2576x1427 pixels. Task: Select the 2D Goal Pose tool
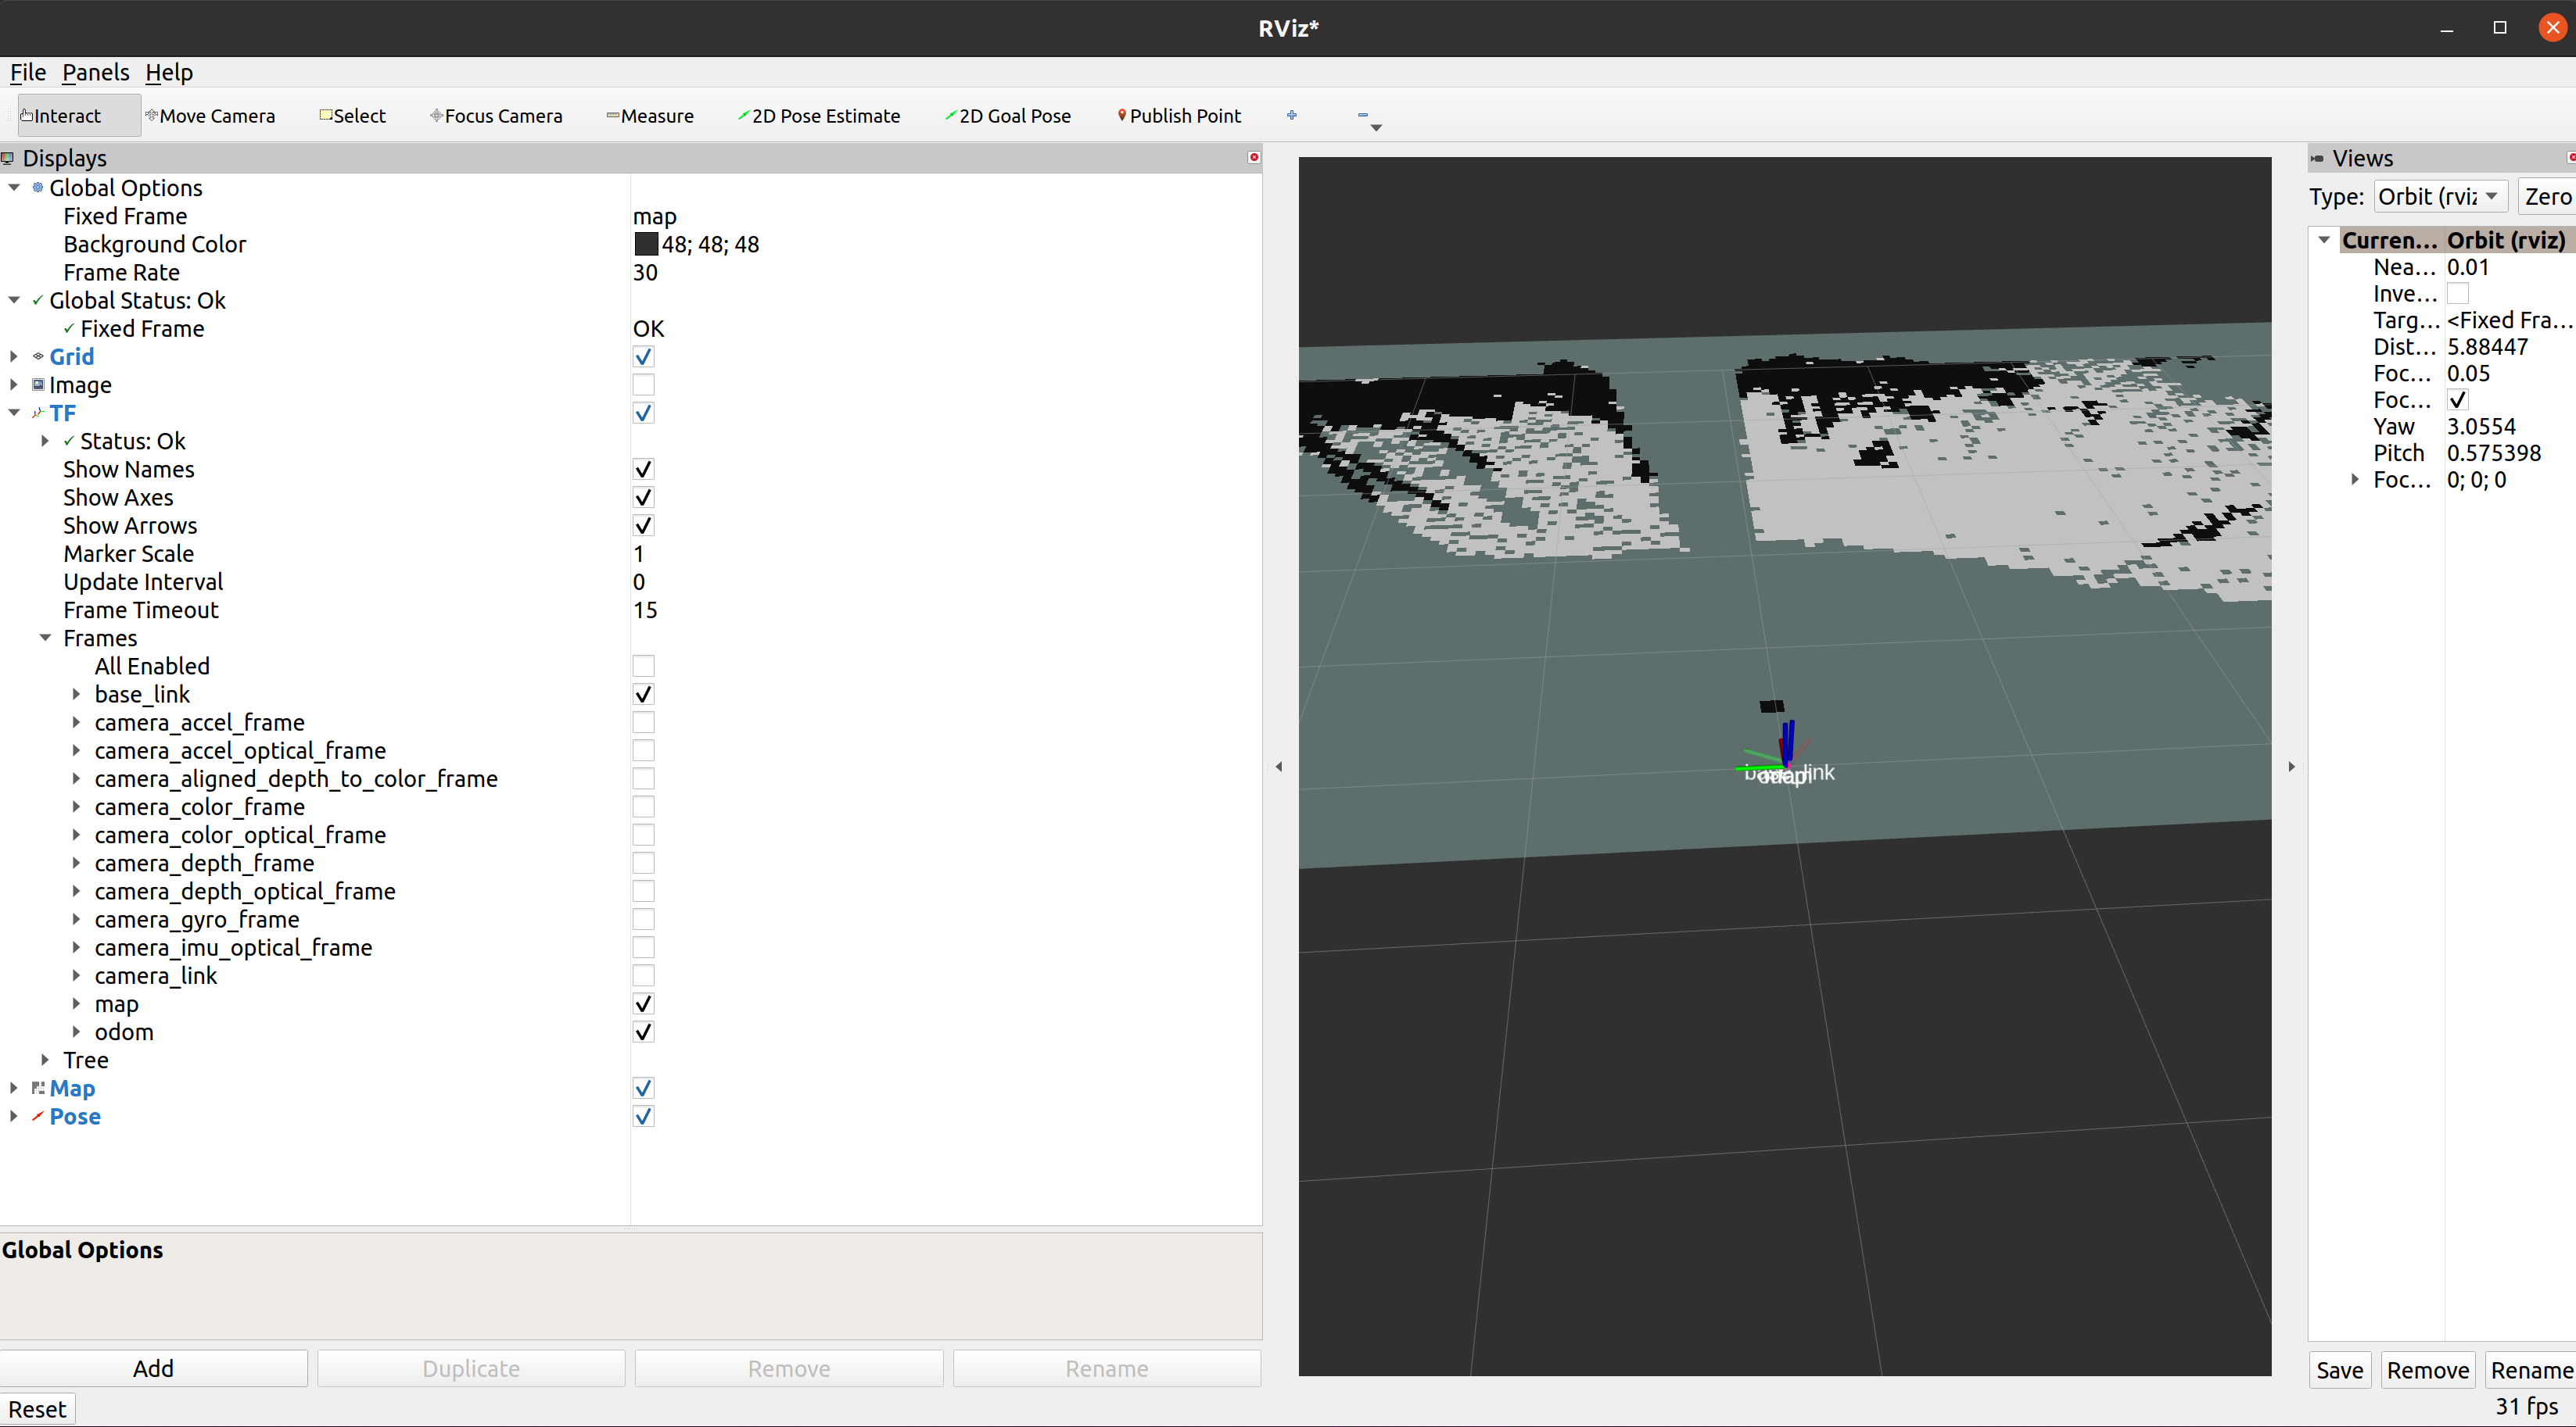[1008, 115]
